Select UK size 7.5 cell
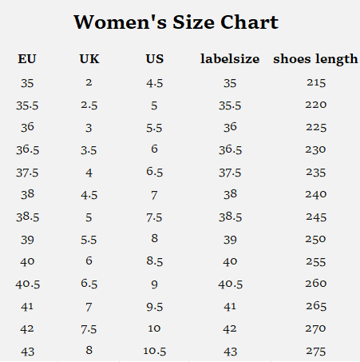This screenshot has width=360, height=362. coord(89,329)
